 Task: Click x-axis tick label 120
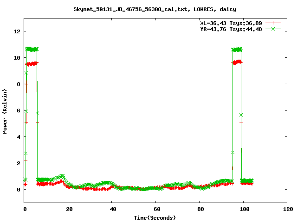[x=288, y=209]
